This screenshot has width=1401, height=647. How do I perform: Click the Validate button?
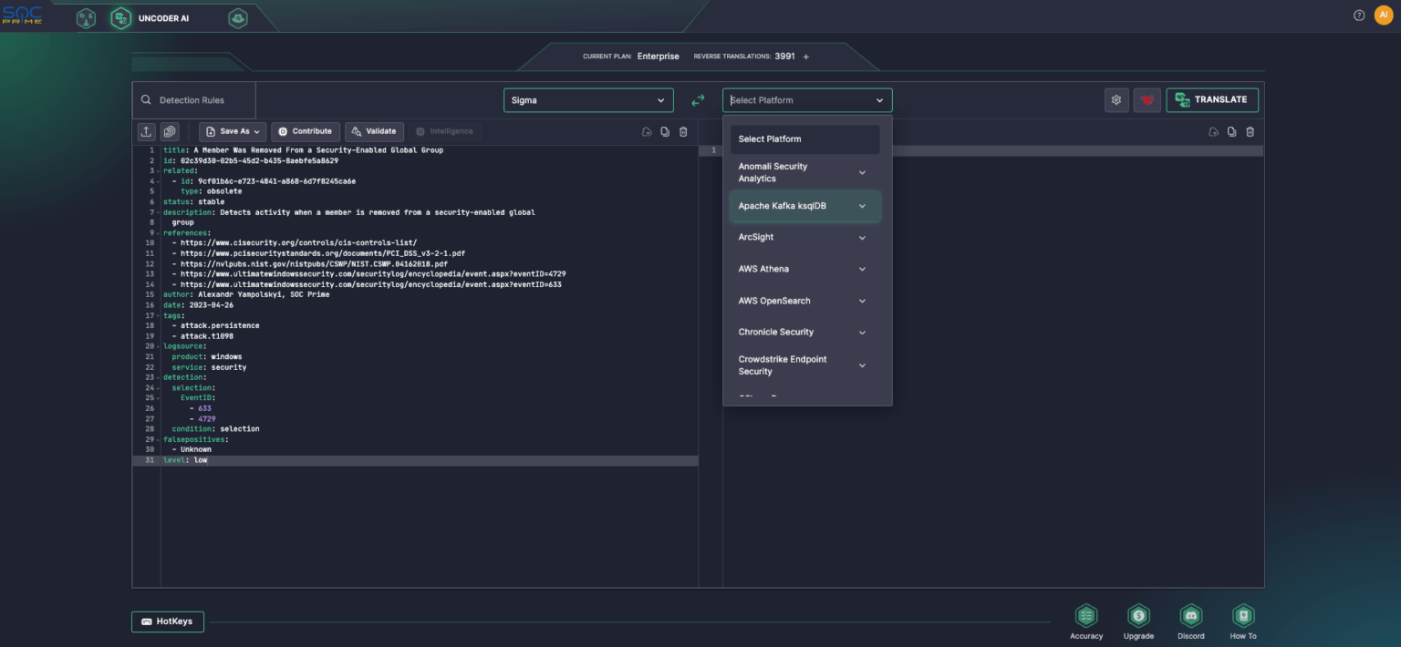[x=374, y=131]
